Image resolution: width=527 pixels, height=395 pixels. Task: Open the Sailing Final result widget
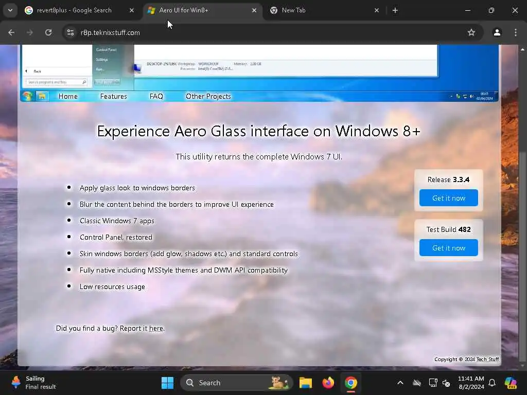(33, 383)
